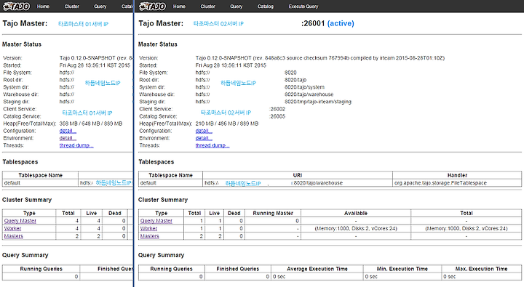The width and height of the screenshot is (524, 287).
Task: Click the '8020/tmp/tajo-irteam/staging' value
Action: click(x=318, y=102)
